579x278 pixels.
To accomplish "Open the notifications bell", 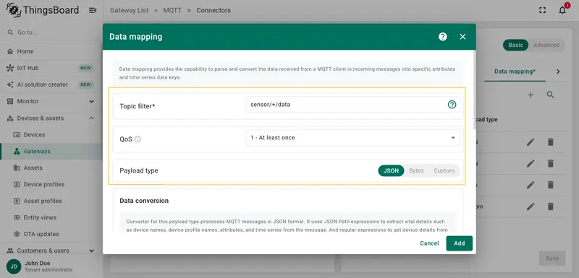I will pos(562,10).
